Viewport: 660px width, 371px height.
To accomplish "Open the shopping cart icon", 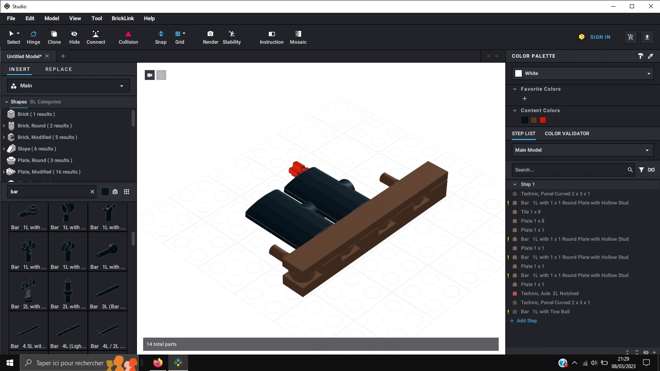I will click(x=630, y=37).
